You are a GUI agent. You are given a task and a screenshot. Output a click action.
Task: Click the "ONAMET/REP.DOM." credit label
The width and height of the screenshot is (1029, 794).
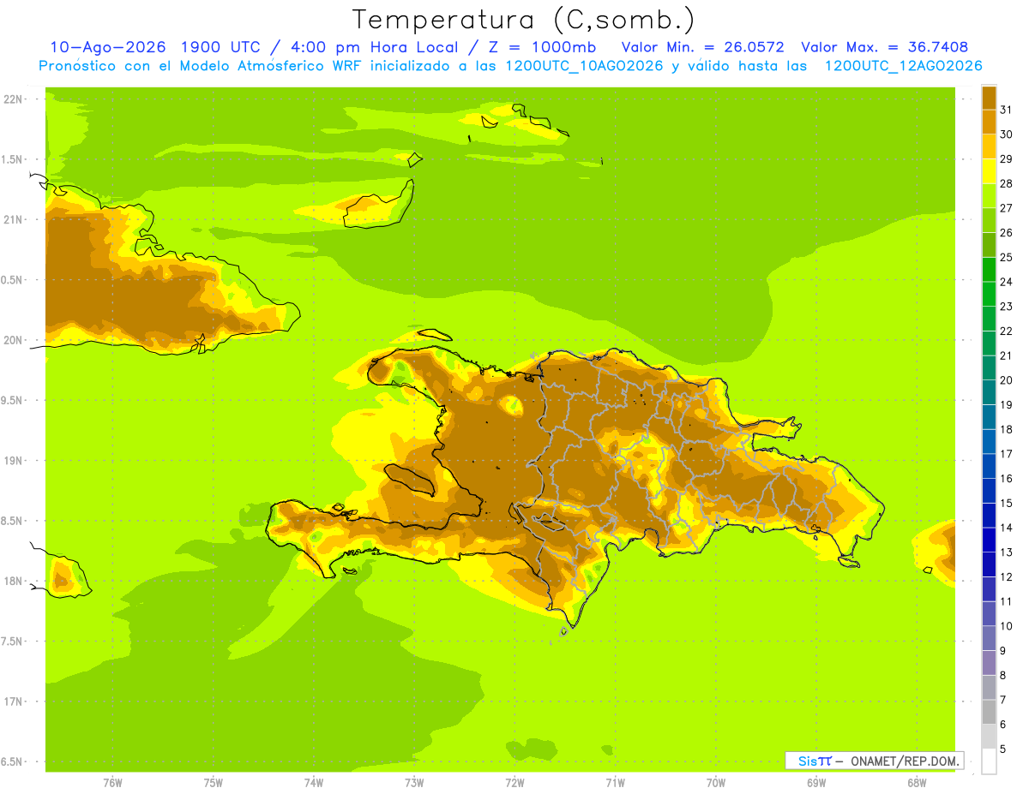click(905, 761)
